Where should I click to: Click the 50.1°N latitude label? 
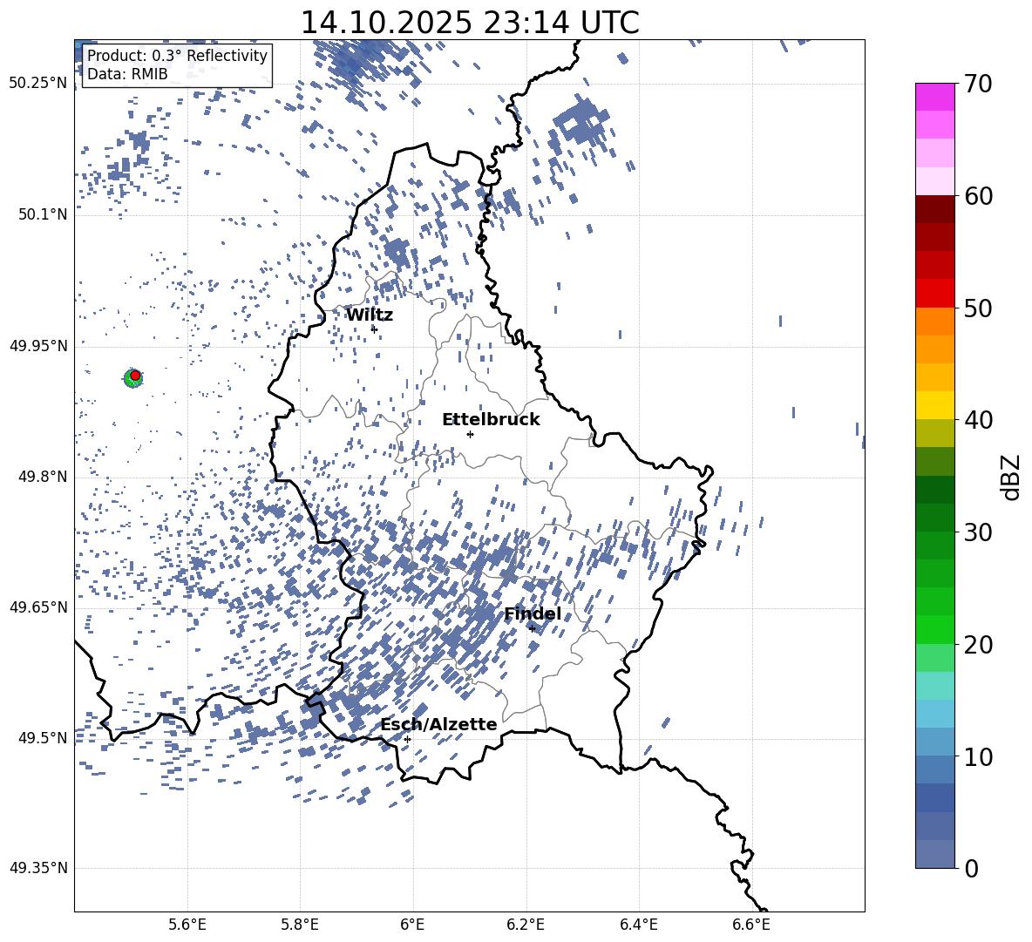point(43,213)
